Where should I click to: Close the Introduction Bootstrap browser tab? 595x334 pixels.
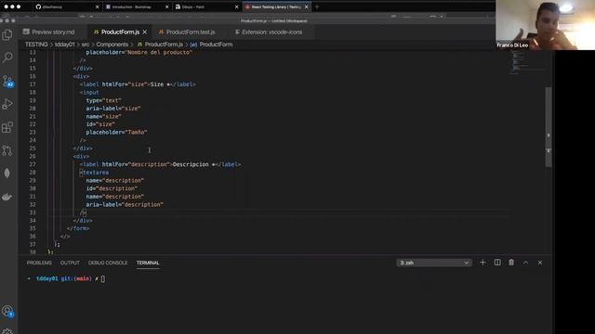167,6
